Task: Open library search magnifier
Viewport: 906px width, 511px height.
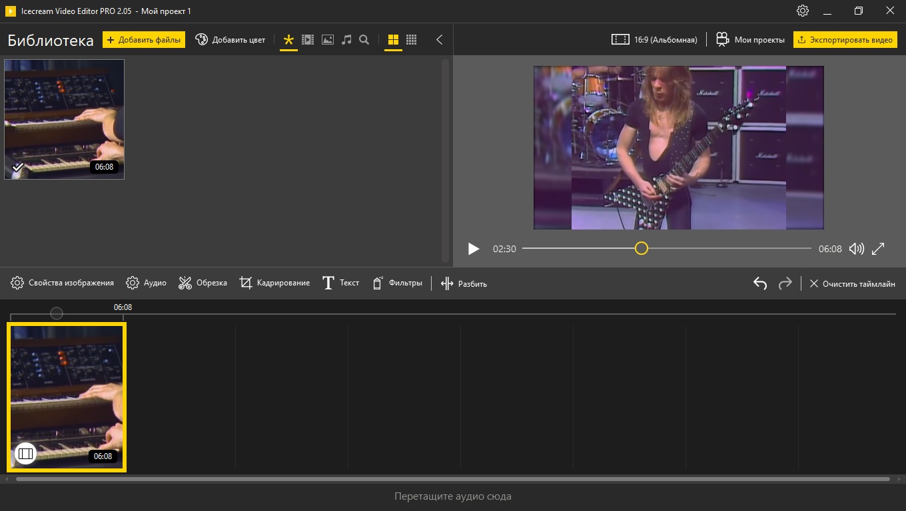Action: pos(364,40)
